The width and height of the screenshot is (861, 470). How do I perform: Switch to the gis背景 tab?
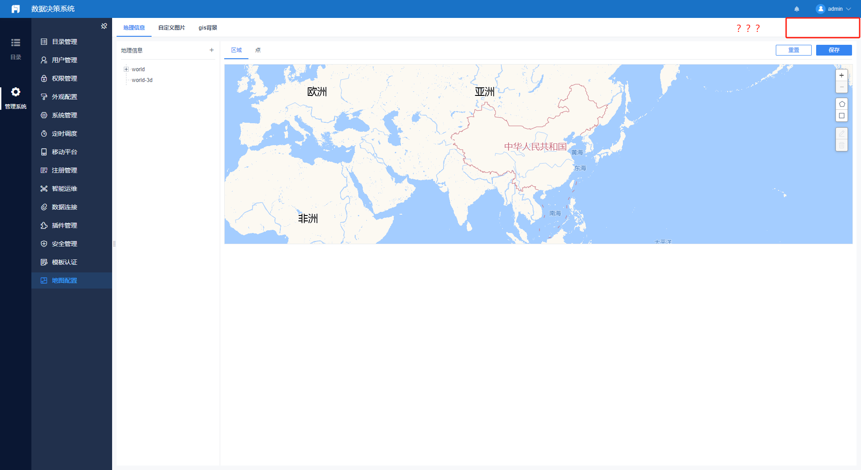pyautogui.click(x=208, y=28)
